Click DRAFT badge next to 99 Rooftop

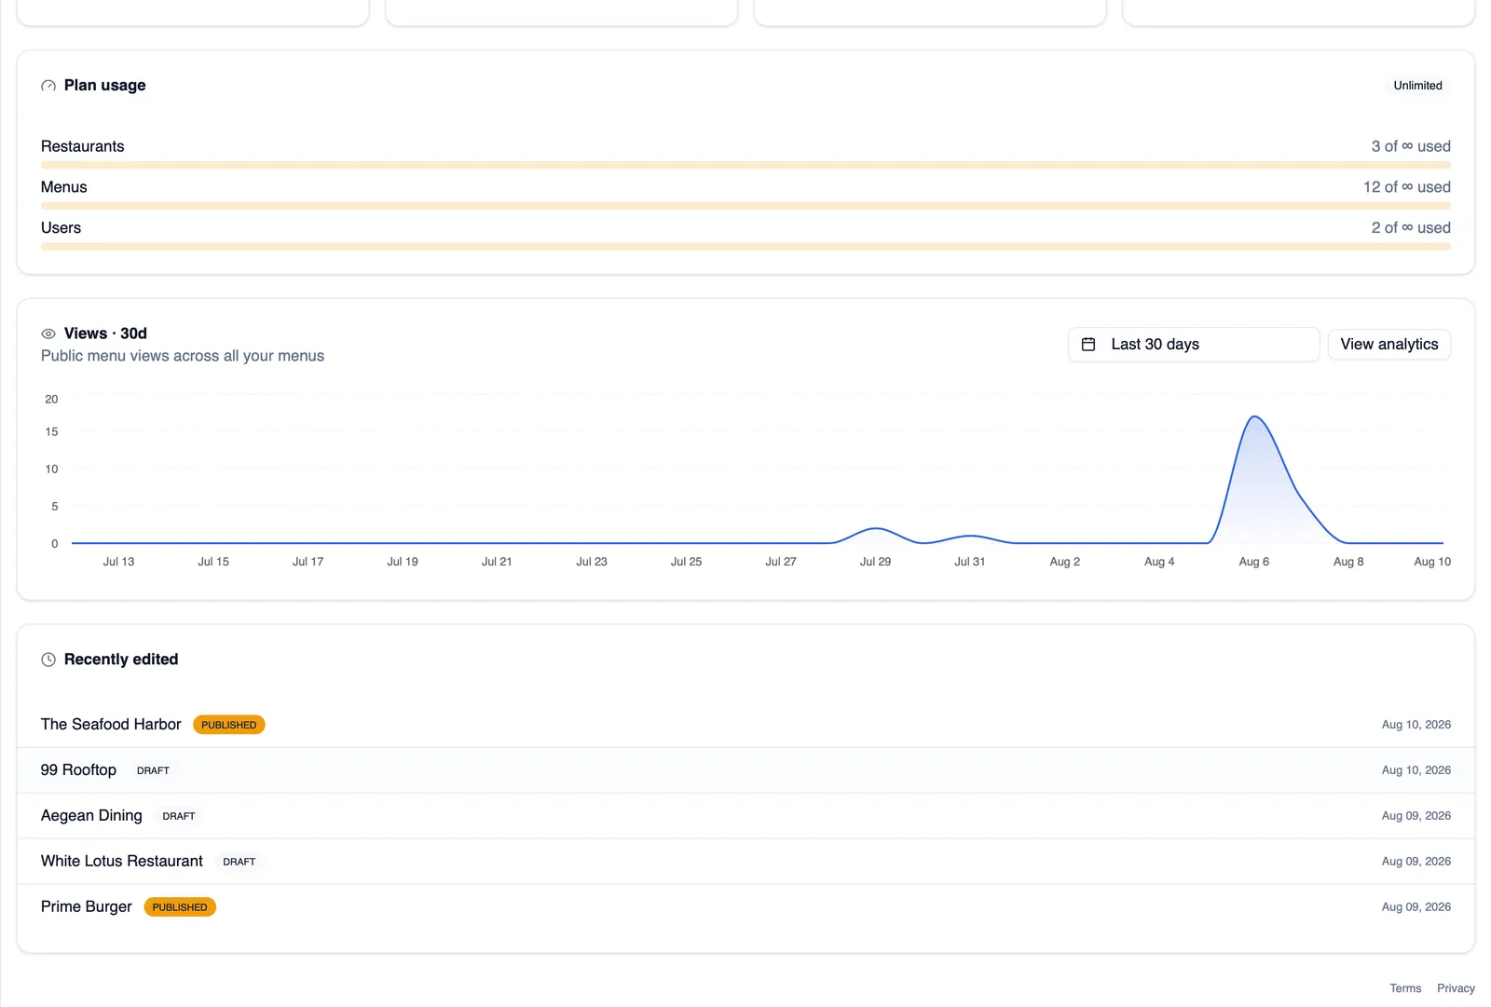153,770
